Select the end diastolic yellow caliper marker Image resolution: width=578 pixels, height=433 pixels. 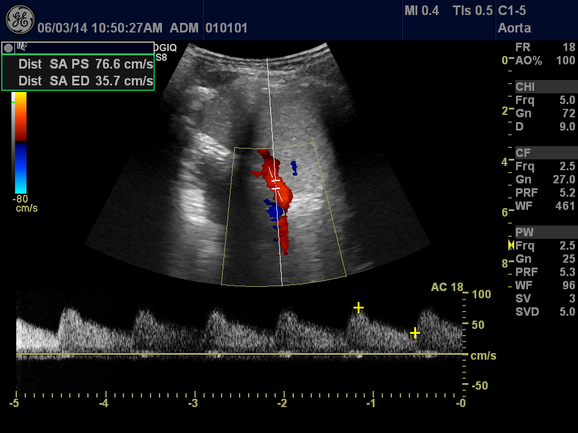pyautogui.click(x=415, y=333)
